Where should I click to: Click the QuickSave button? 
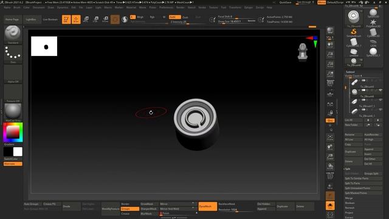[x=285, y=2]
